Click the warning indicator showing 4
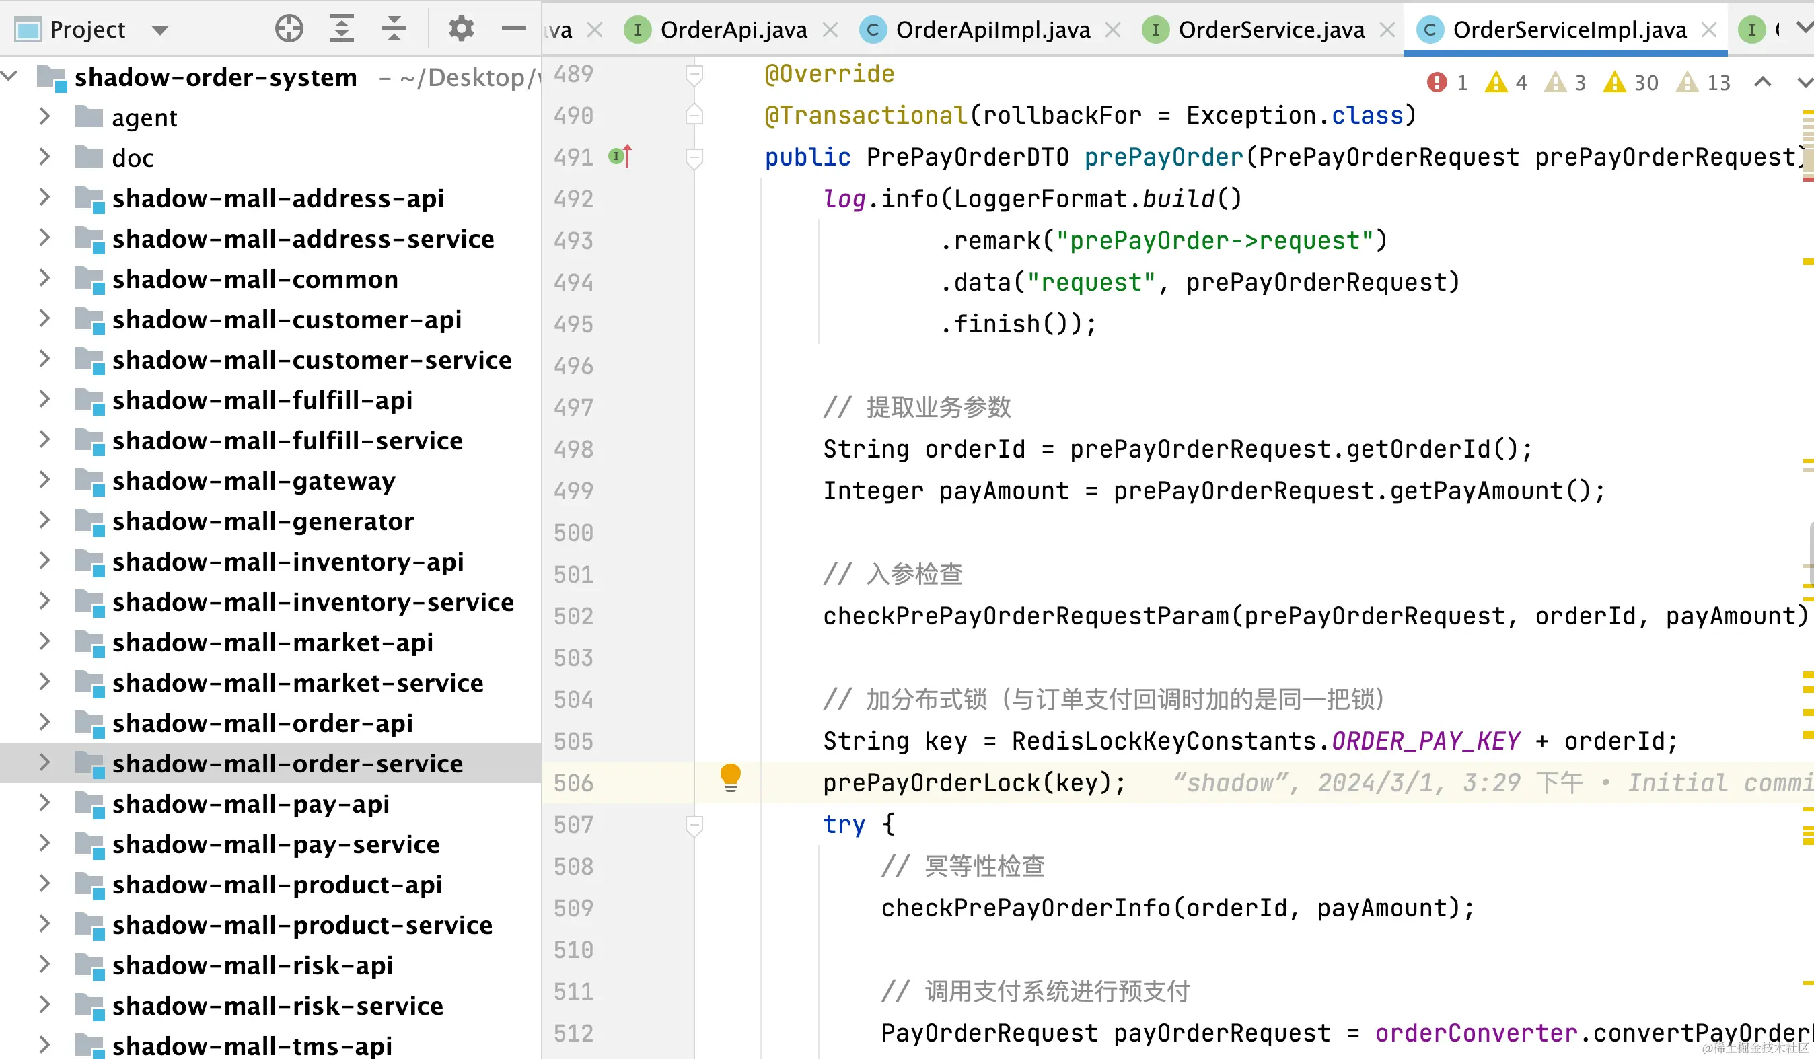This screenshot has width=1814, height=1059. 1506,82
